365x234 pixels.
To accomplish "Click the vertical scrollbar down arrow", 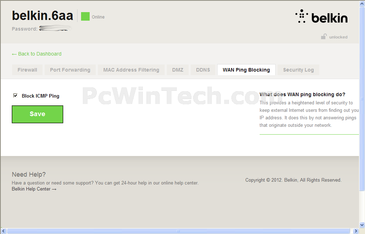I will (x=362, y=225).
